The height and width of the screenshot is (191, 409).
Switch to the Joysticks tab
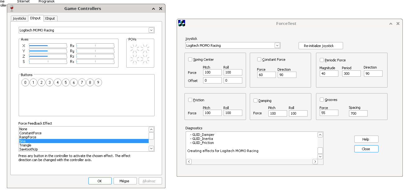coord(19,18)
